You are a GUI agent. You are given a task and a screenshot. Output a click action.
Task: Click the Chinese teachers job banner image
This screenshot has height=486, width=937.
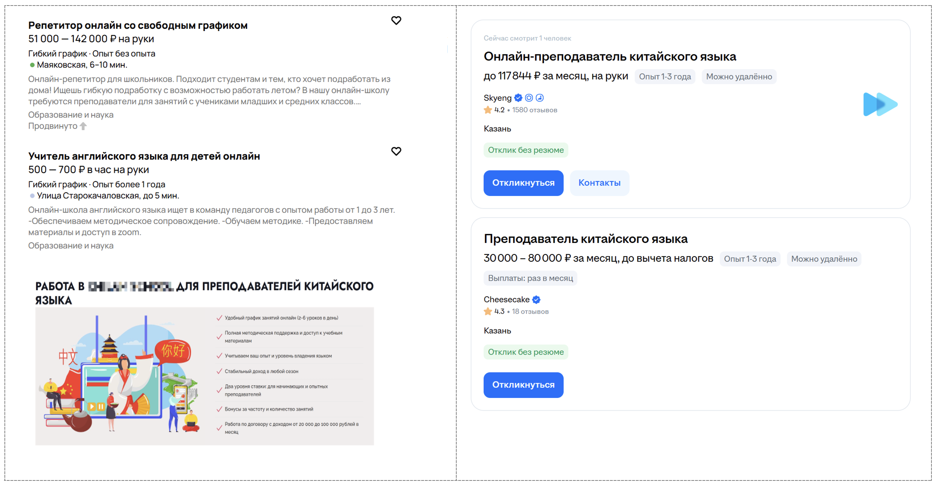204,376
